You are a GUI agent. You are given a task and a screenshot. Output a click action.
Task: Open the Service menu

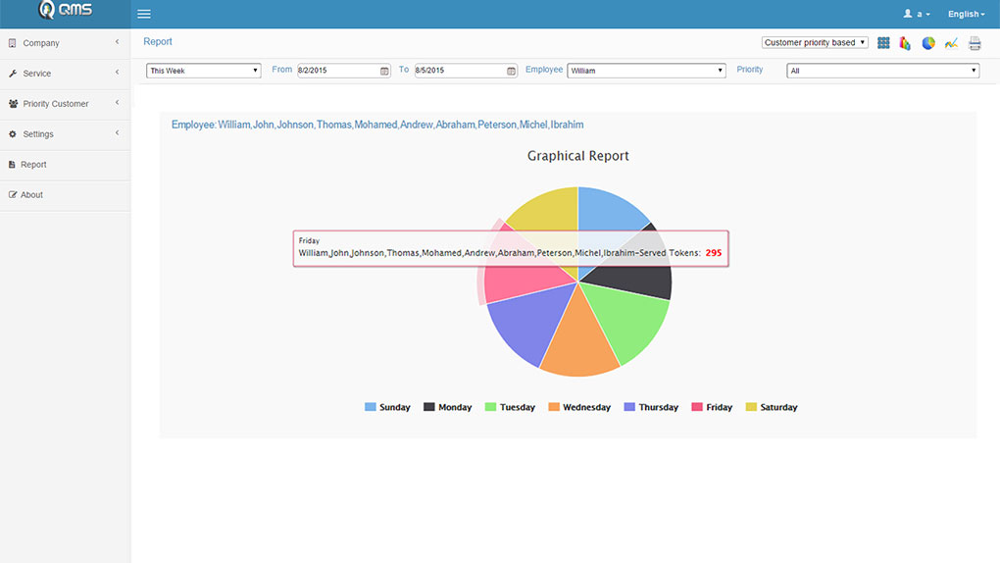(65, 74)
